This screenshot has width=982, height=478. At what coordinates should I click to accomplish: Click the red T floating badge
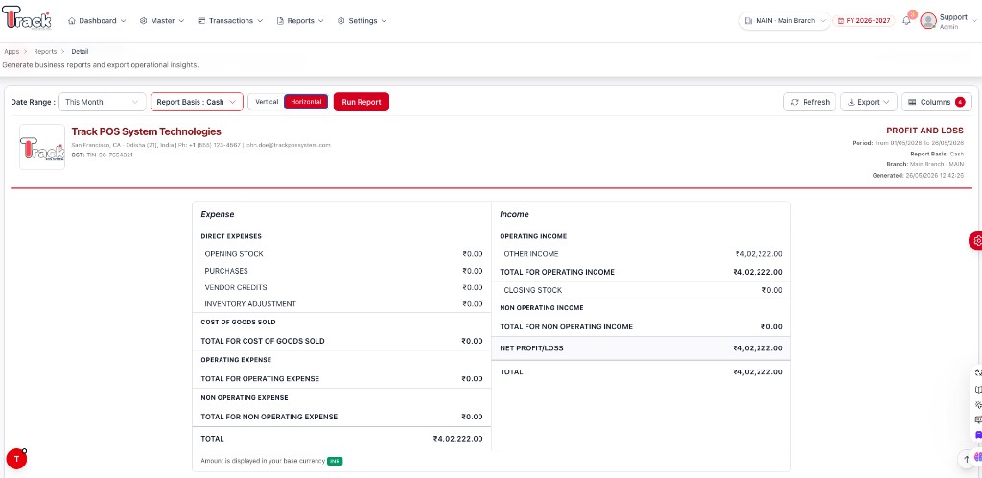[x=16, y=459]
